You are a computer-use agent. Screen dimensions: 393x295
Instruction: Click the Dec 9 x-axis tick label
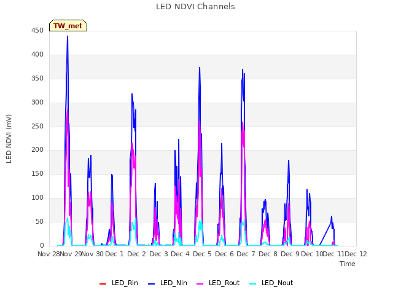pyautogui.click(x=290, y=254)
